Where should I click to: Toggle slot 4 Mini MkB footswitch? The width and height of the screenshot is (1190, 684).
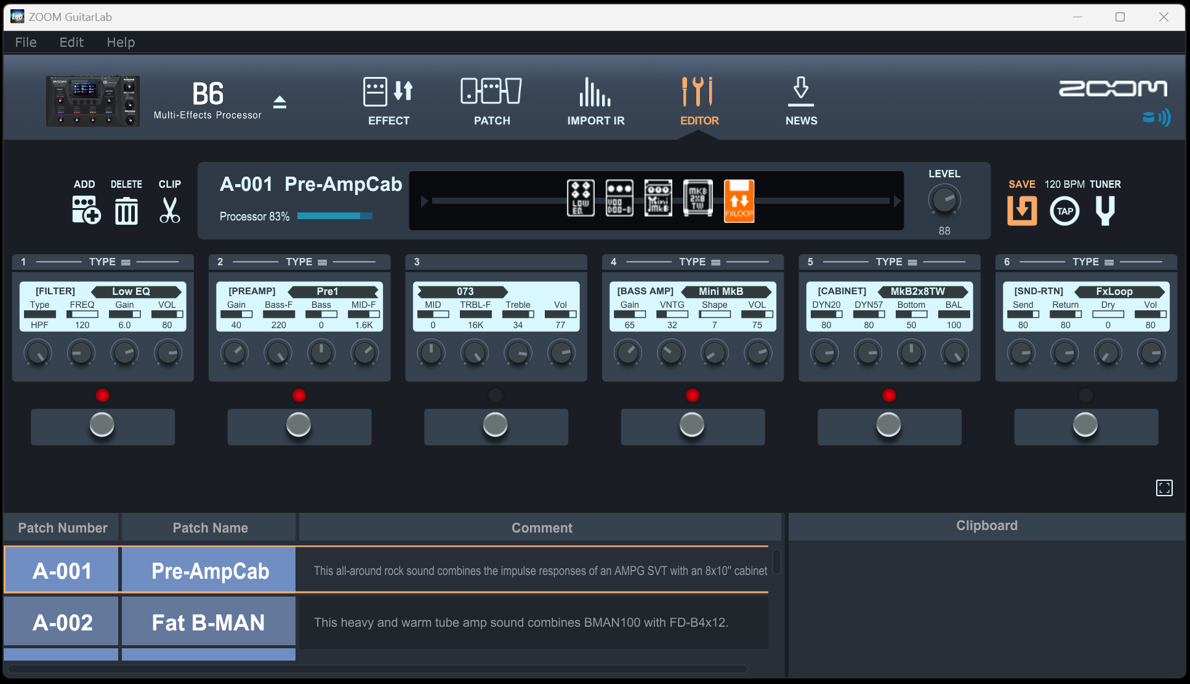click(x=693, y=425)
